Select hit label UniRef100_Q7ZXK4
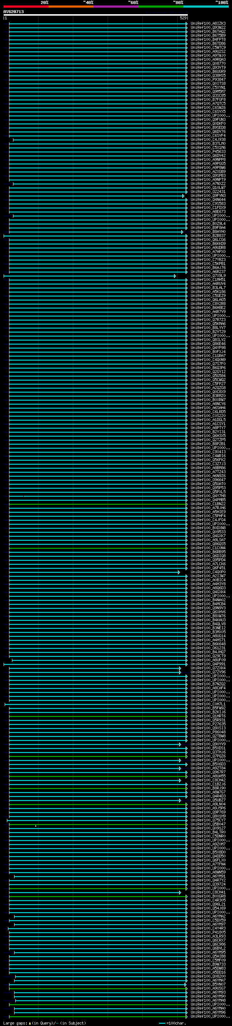The height and width of the screenshot is (1026, 232). (208, 668)
